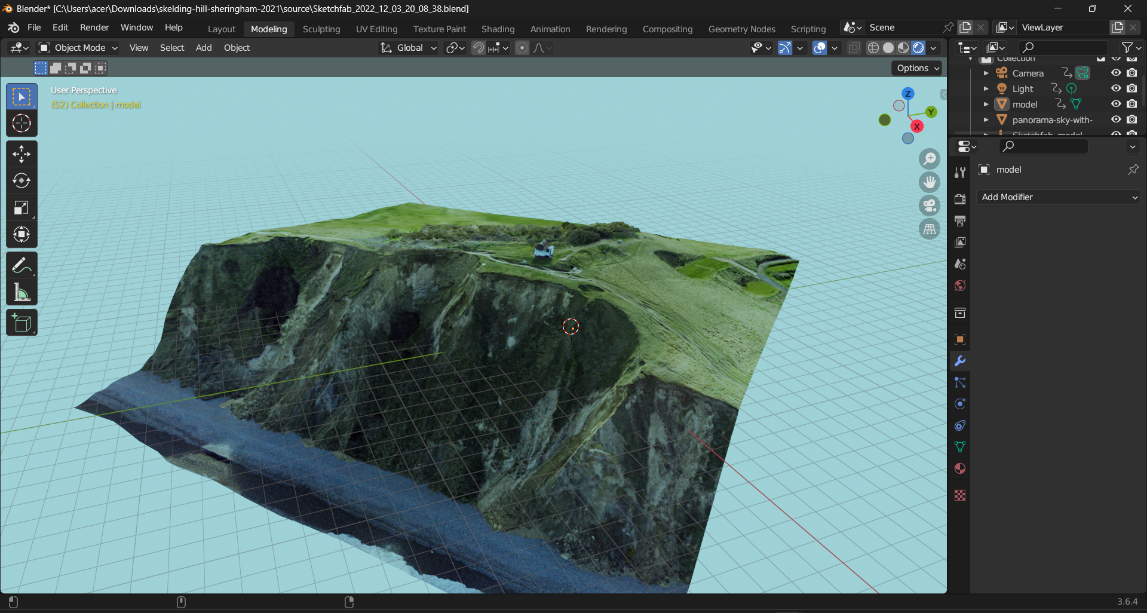Switch perspective/orthographic grid icon
Image resolution: width=1147 pixels, height=613 pixels.
point(930,229)
